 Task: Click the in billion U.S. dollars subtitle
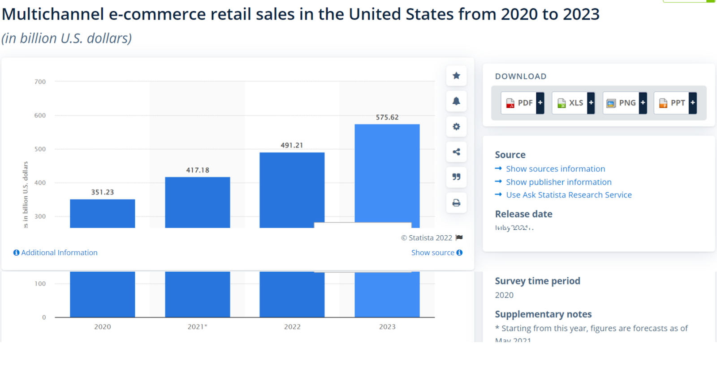67,38
